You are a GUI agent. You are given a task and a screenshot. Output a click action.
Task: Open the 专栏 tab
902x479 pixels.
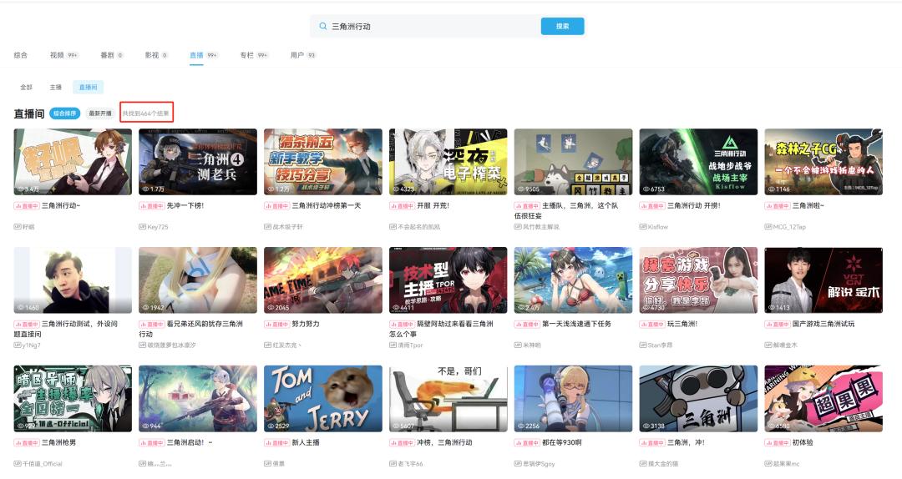(246, 55)
